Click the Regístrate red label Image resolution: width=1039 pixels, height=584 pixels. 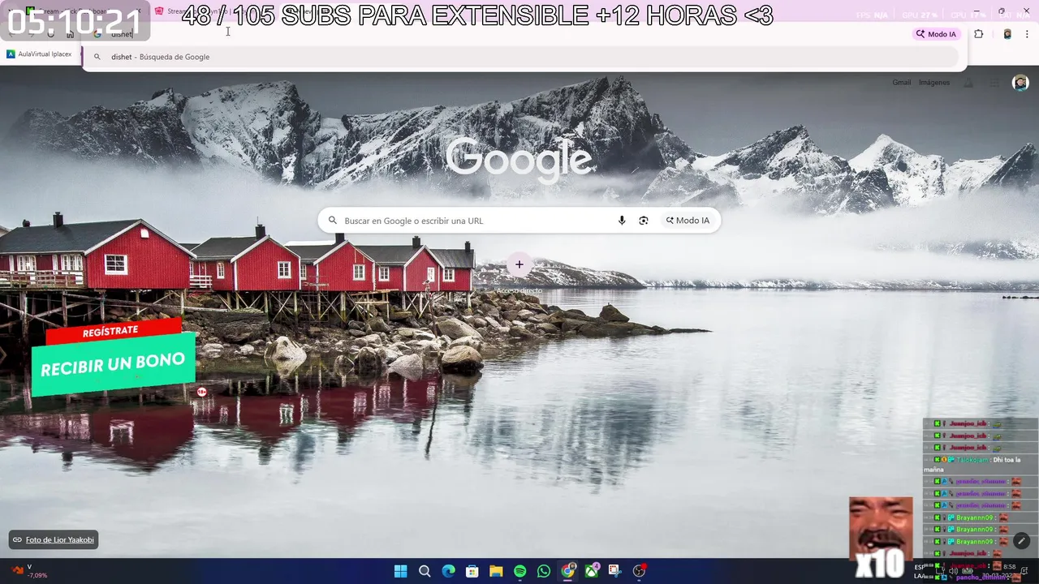[112, 331]
